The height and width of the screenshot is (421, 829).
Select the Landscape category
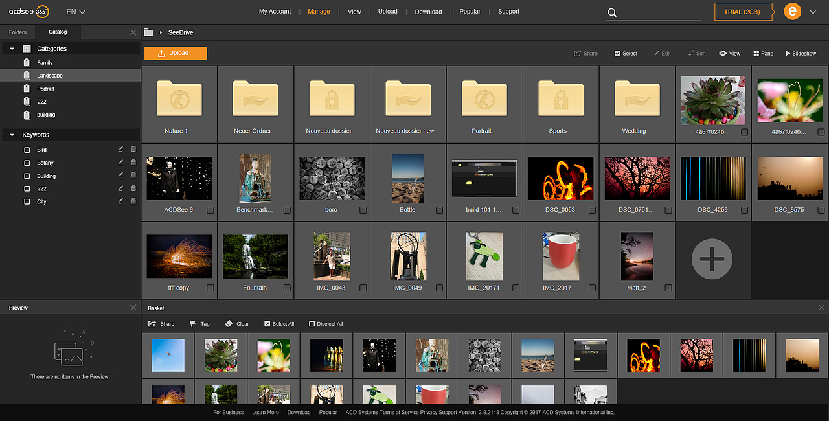[70, 76]
